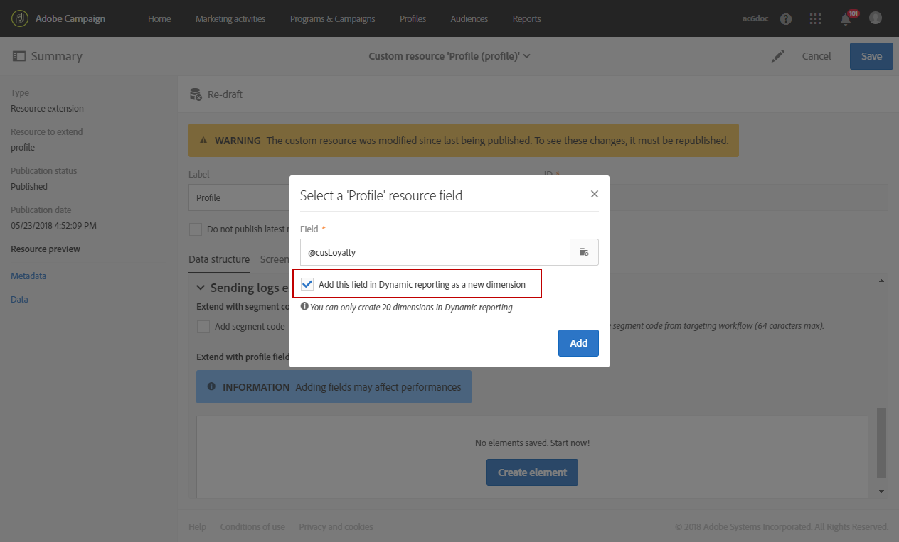Open the Privacy and cookies link
This screenshot has height=542, width=899.
click(336, 527)
